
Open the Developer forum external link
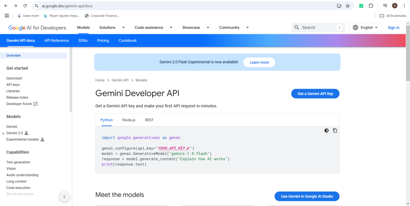click(22, 104)
